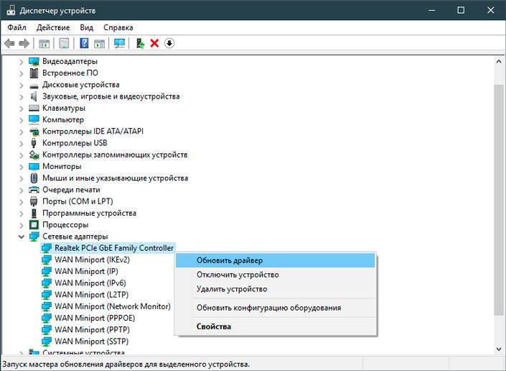This screenshot has height=371, width=506.
Task: Click the Forward arrow toolbar icon
Action: point(24,43)
